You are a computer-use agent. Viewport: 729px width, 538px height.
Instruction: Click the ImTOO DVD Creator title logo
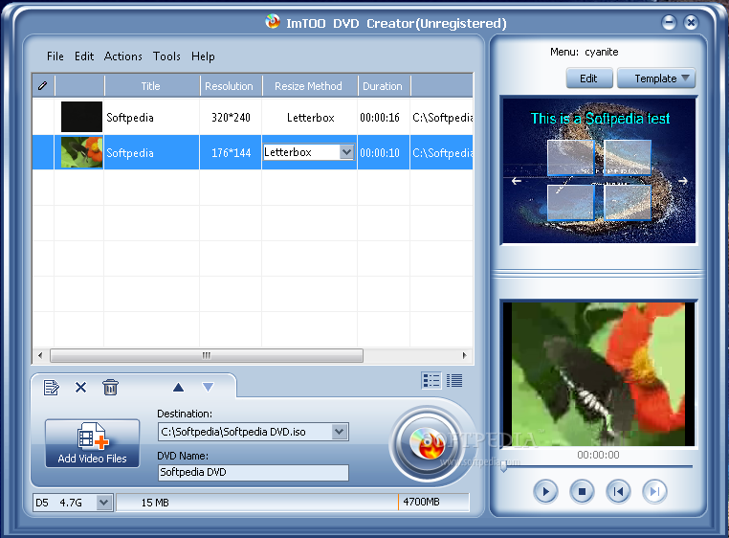pyautogui.click(x=273, y=21)
